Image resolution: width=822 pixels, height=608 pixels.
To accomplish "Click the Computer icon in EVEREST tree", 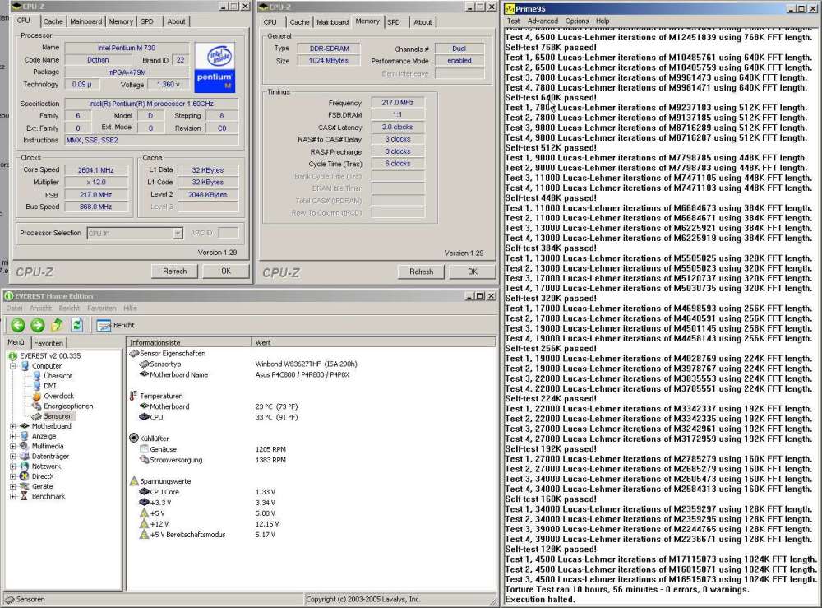I will (x=25, y=365).
